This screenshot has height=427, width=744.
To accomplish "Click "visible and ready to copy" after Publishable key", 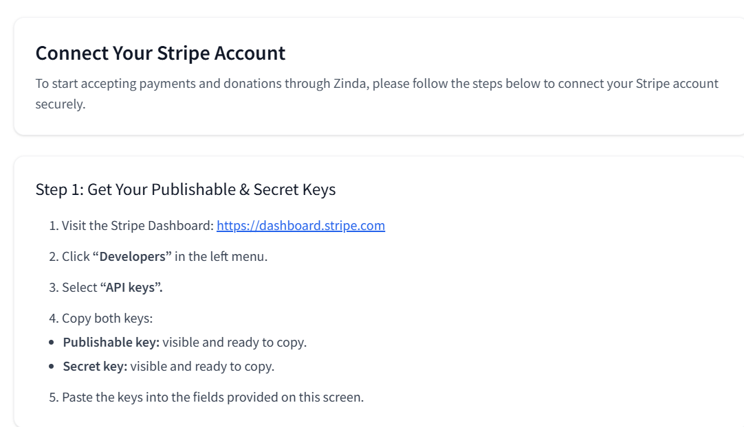I will [x=234, y=342].
